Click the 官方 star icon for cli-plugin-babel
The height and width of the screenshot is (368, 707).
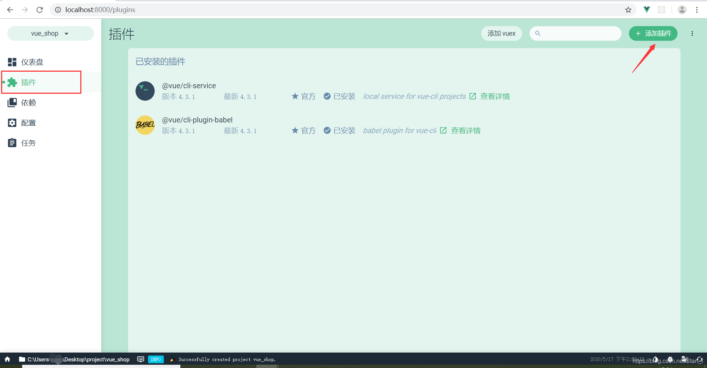295,131
